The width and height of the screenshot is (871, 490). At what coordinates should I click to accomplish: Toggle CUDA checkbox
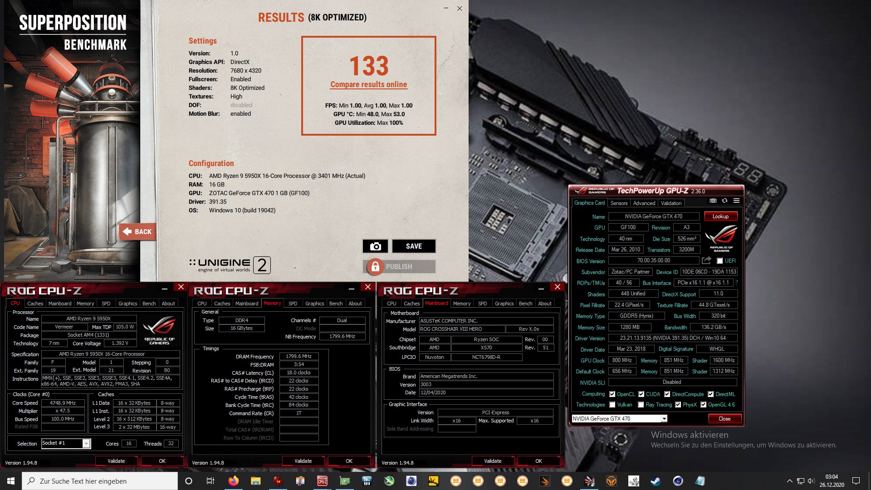[x=641, y=394]
